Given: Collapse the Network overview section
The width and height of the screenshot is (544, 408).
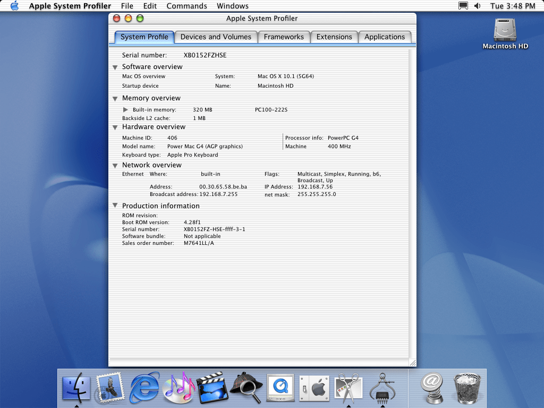Looking at the screenshot, I should click(x=115, y=166).
